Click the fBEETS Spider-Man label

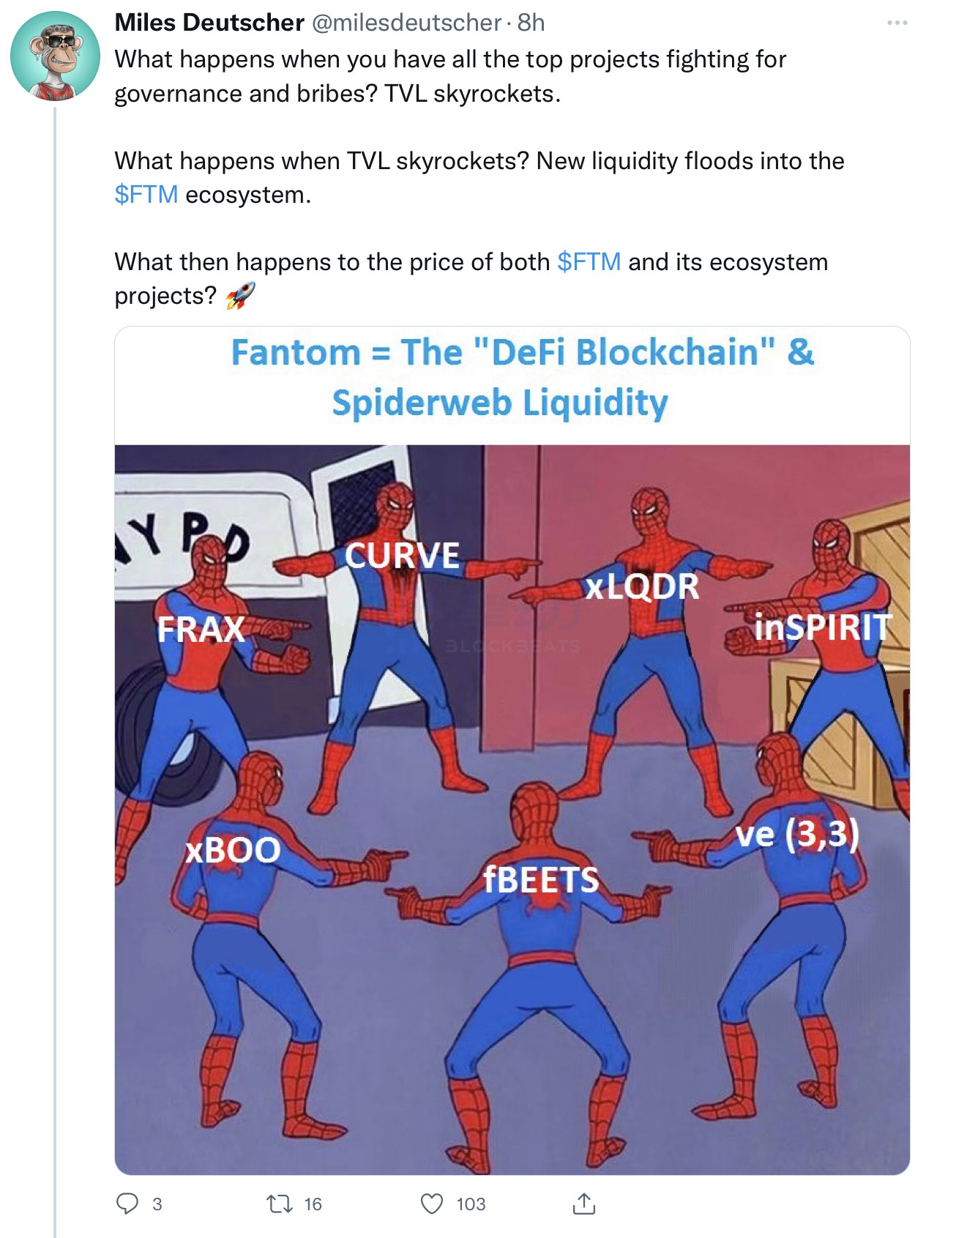click(541, 879)
